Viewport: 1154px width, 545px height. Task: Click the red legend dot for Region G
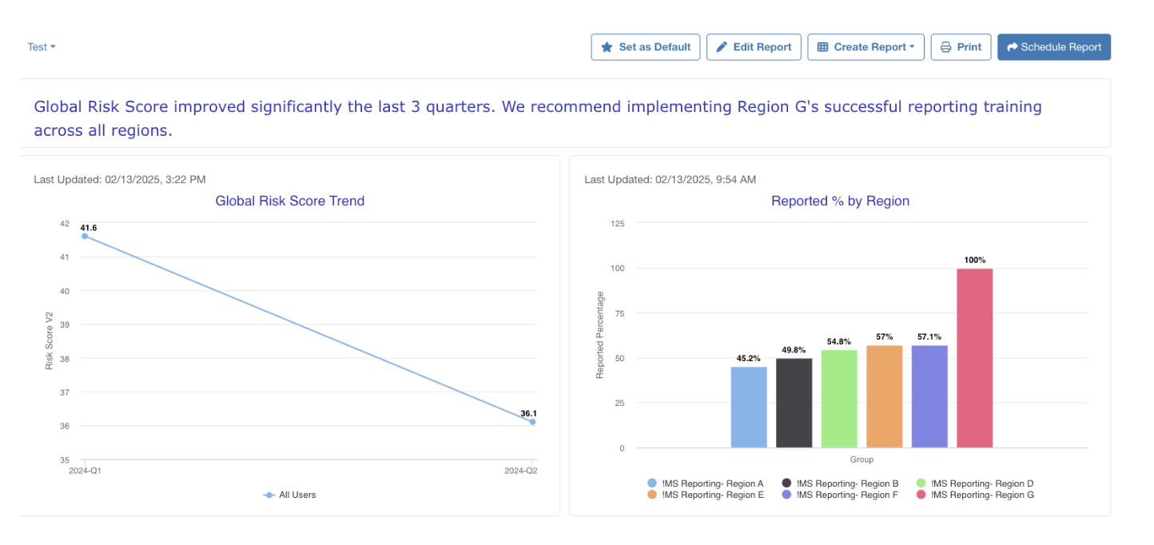(921, 495)
